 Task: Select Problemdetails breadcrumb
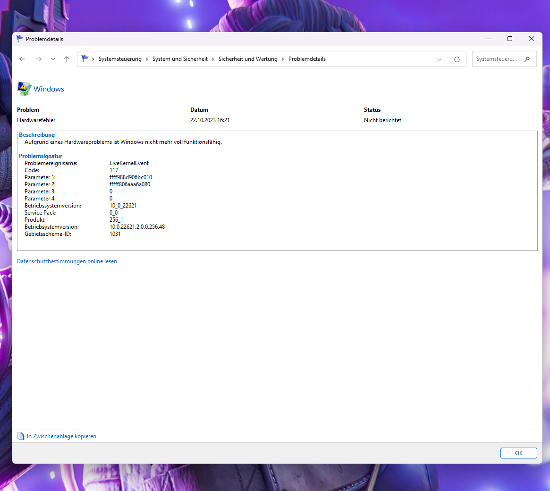click(x=307, y=59)
